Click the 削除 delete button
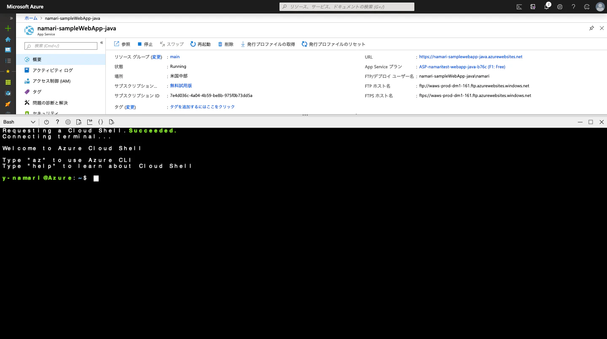Image resolution: width=607 pixels, height=339 pixels. pos(226,44)
